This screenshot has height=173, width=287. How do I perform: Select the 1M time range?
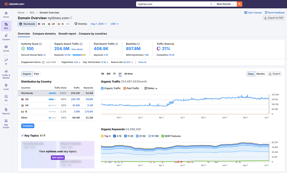click(103, 74)
